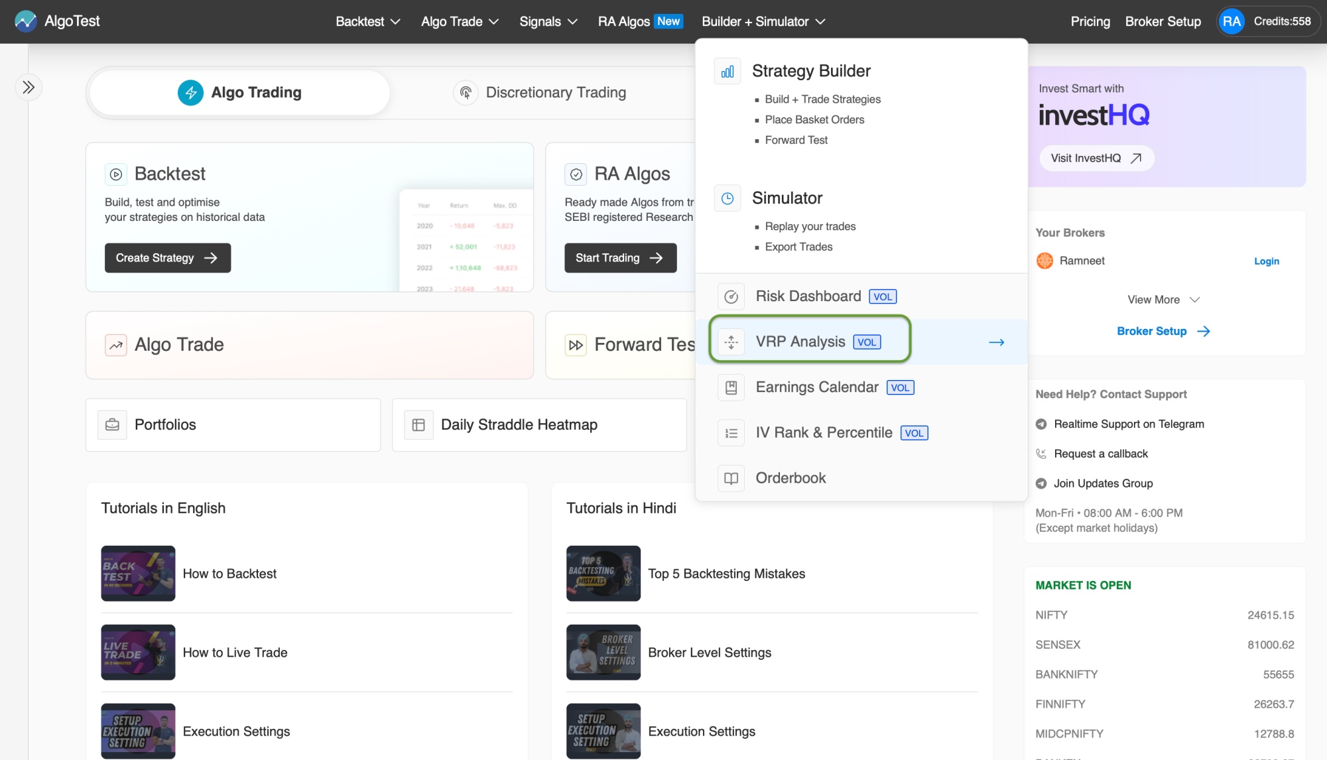
Task: Click the Daily Straddle Heatmap grid icon
Action: [418, 424]
